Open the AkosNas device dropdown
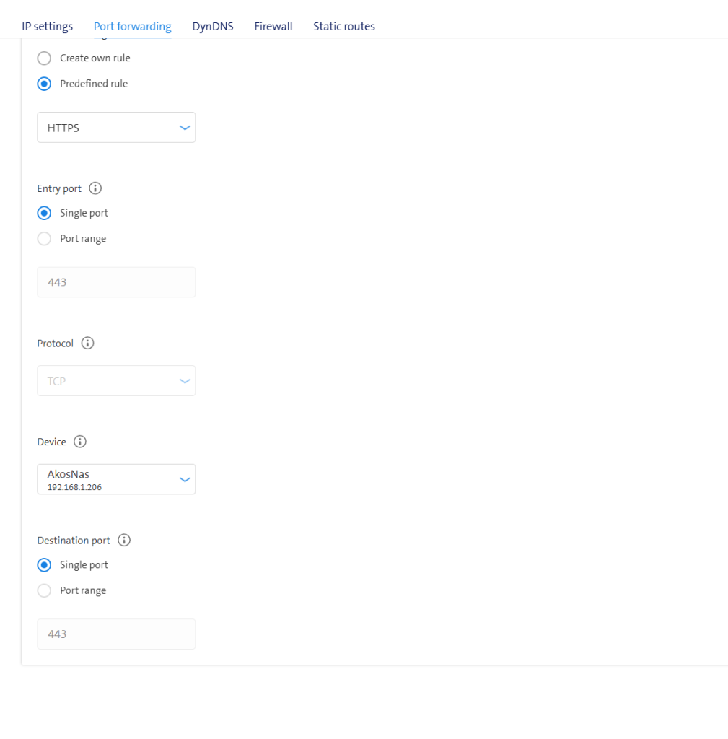This screenshot has height=739, width=728. tap(116, 479)
